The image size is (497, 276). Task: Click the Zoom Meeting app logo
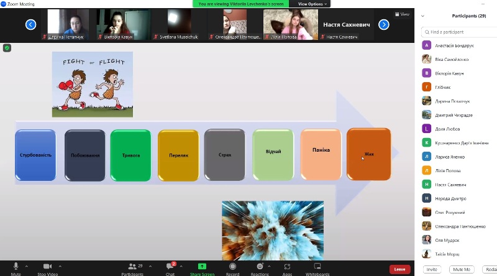(4, 4)
